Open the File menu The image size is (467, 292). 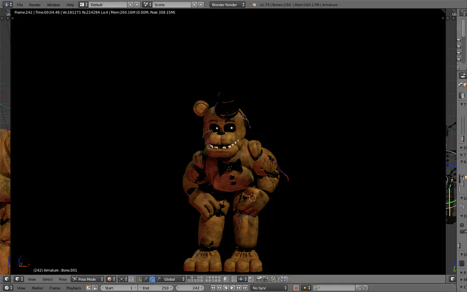click(x=20, y=5)
